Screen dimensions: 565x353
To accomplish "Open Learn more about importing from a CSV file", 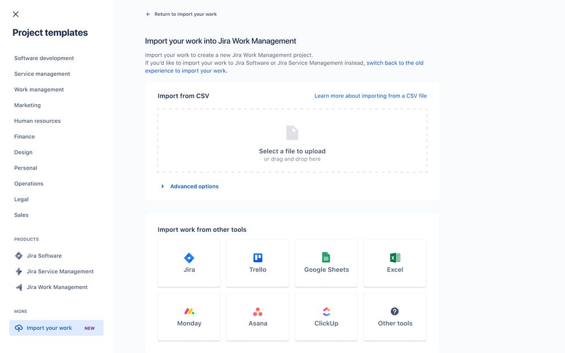I will coord(370,96).
